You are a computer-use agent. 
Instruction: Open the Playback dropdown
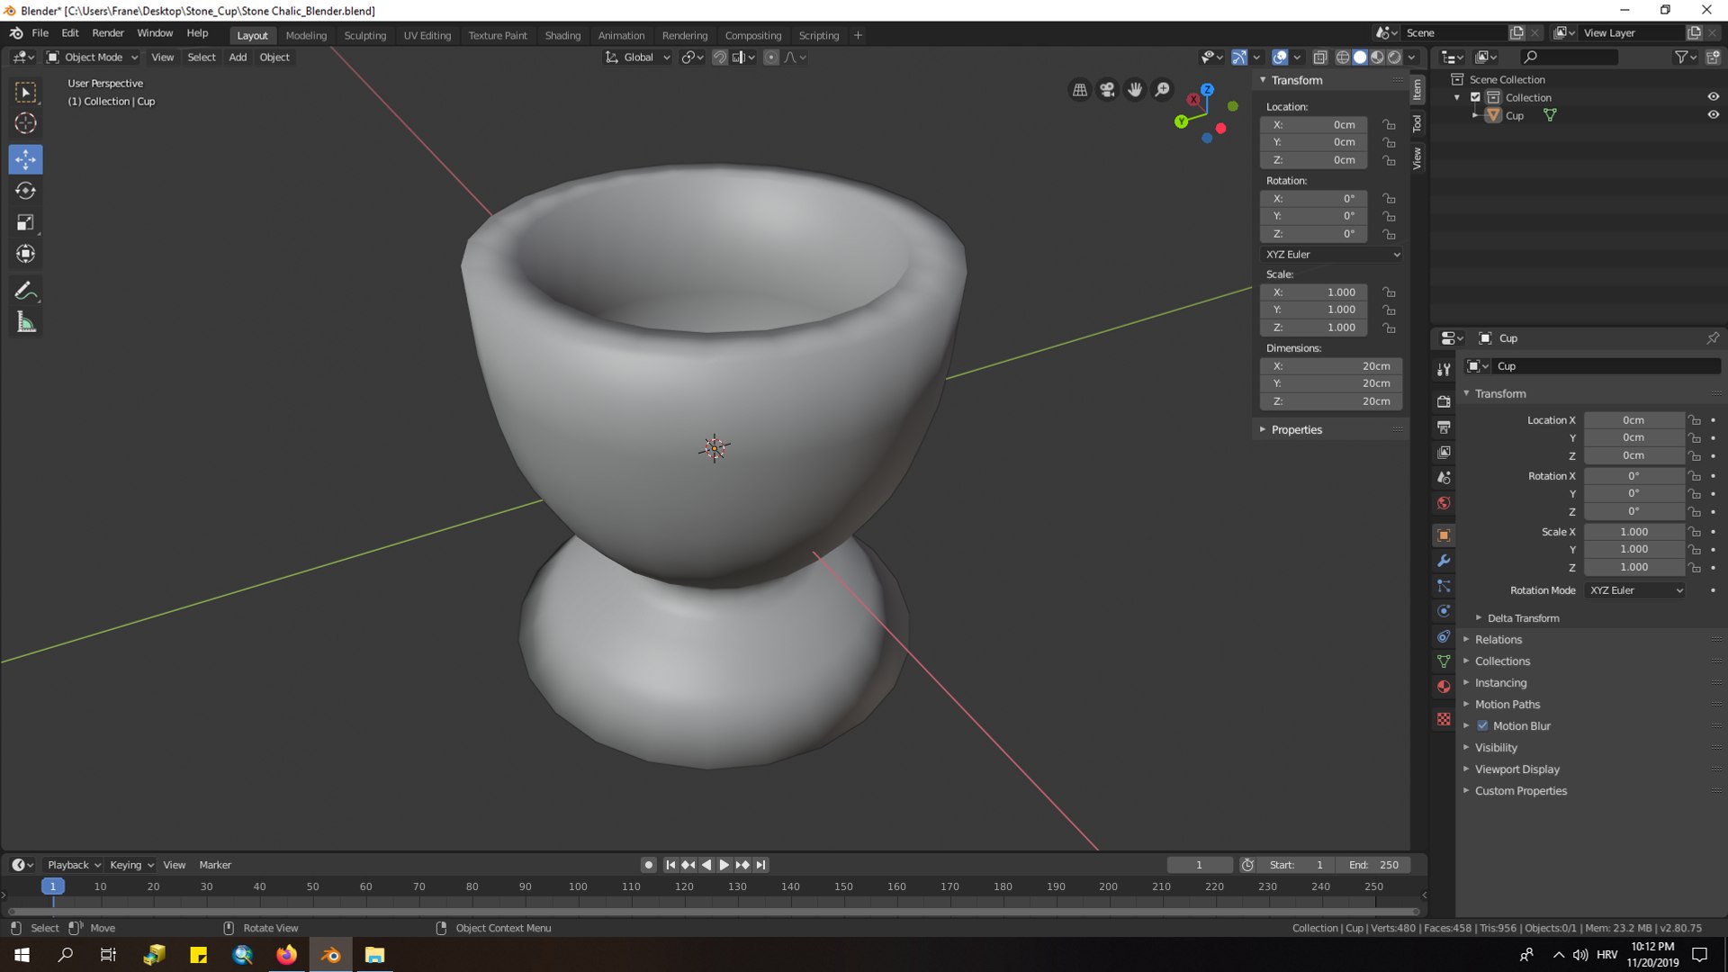[x=73, y=865]
